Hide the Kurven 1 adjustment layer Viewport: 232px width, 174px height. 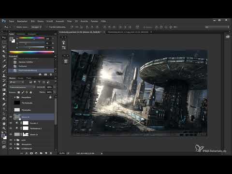11,123
